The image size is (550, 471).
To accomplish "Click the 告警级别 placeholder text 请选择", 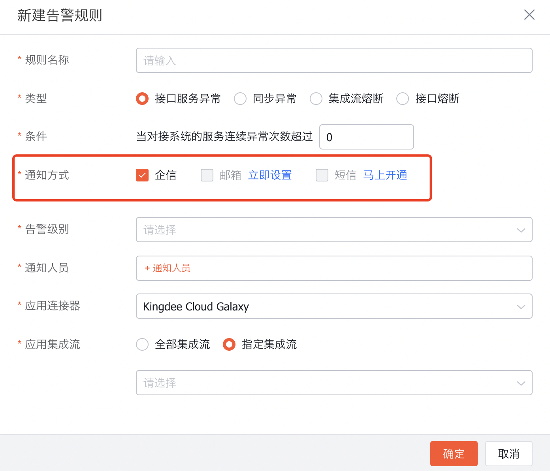I will click(x=159, y=230).
